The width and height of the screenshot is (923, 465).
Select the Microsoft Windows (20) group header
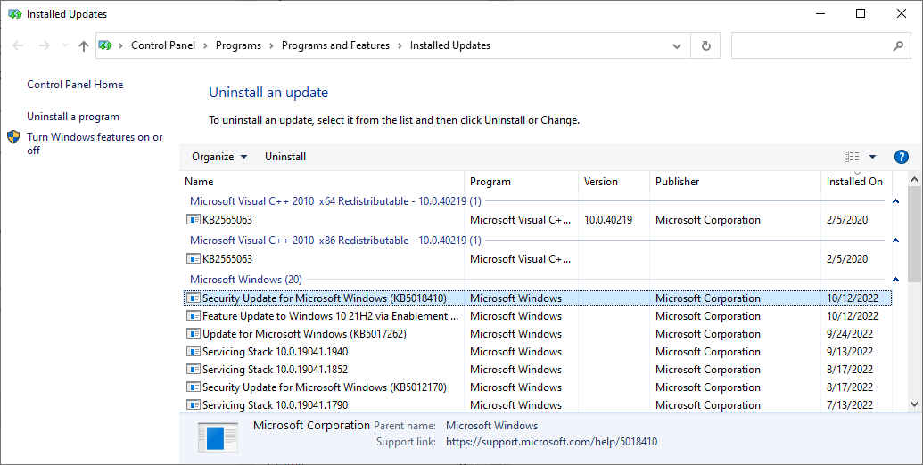pos(246,280)
